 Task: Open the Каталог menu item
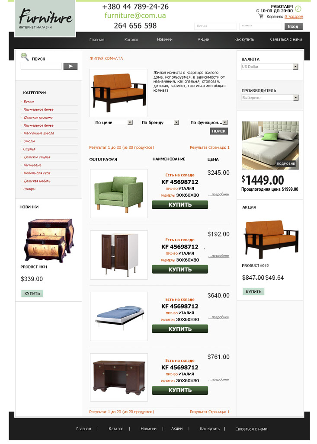point(131,40)
